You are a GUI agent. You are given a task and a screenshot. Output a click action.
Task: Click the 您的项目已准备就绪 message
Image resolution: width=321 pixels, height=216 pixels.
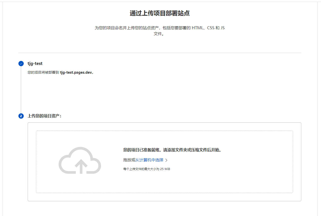pos(142,150)
